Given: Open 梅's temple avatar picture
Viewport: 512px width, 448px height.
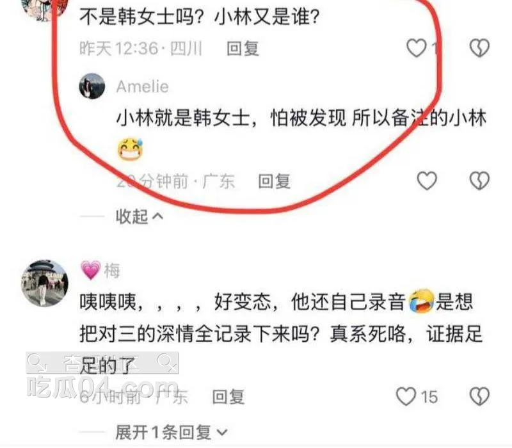Looking at the screenshot, I should pyautogui.click(x=45, y=283).
